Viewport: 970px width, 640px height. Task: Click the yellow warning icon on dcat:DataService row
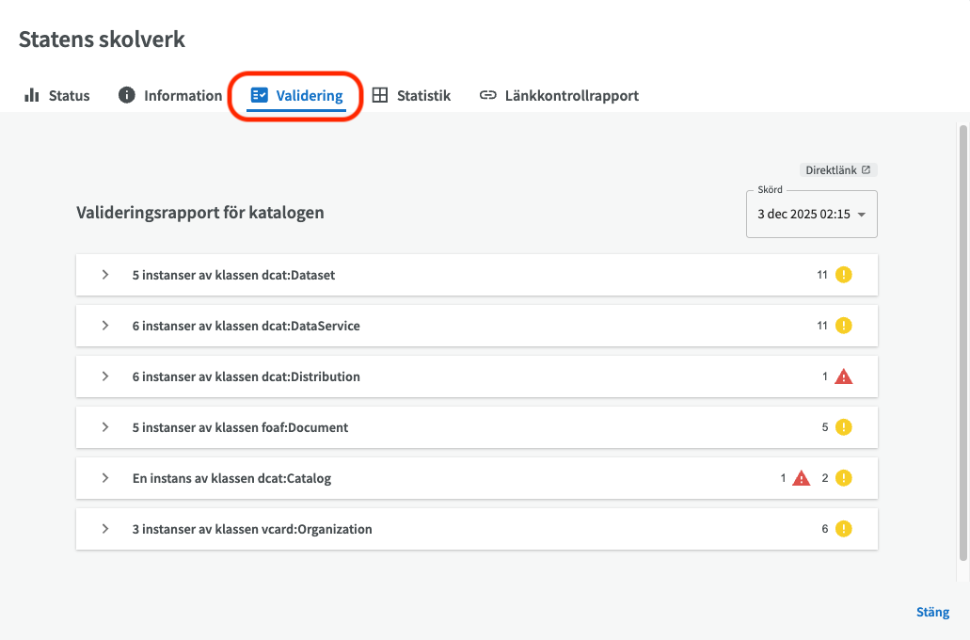[x=844, y=326]
